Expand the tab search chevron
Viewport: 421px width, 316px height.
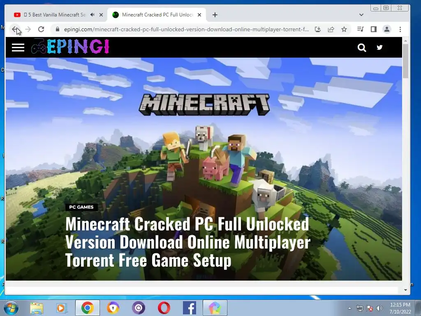point(361,15)
